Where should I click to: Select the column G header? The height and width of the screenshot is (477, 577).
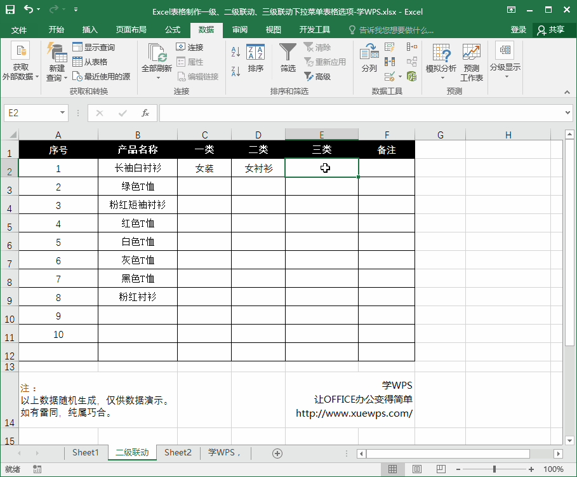pyautogui.click(x=440, y=135)
